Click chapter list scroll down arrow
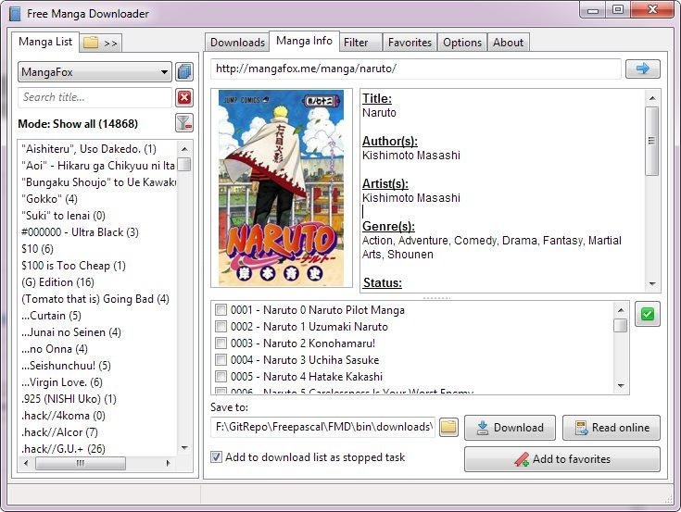This screenshot has height=512, width=681. (621, 386)
